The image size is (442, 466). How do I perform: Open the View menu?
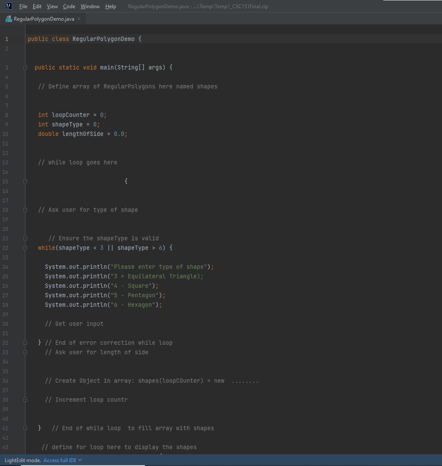(x=52, y=6)
